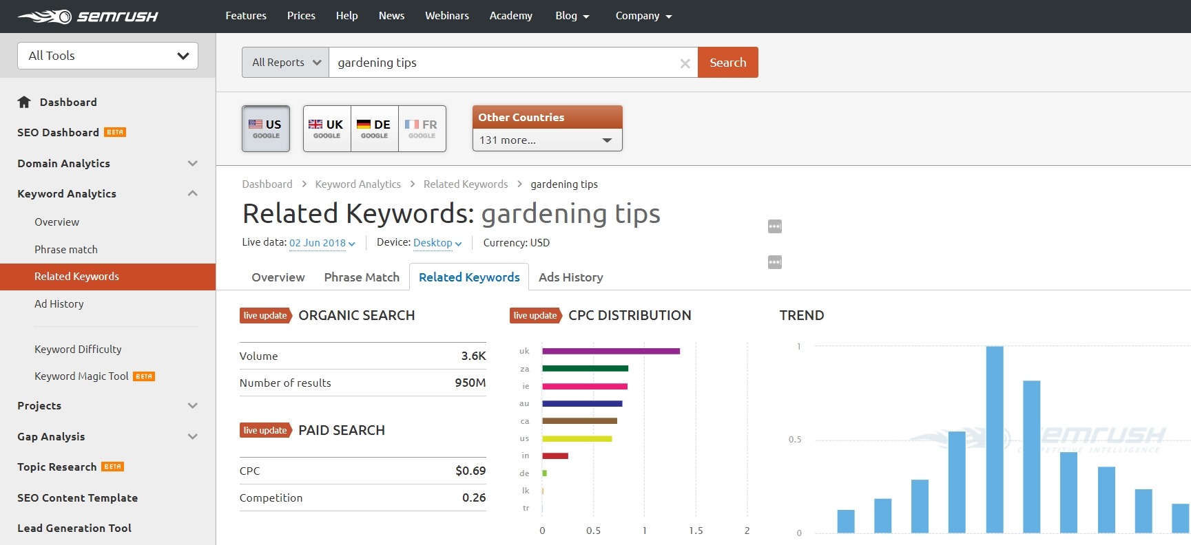Switch to UK Google database
Screen dimensions: 1191x545
point(327,129)
